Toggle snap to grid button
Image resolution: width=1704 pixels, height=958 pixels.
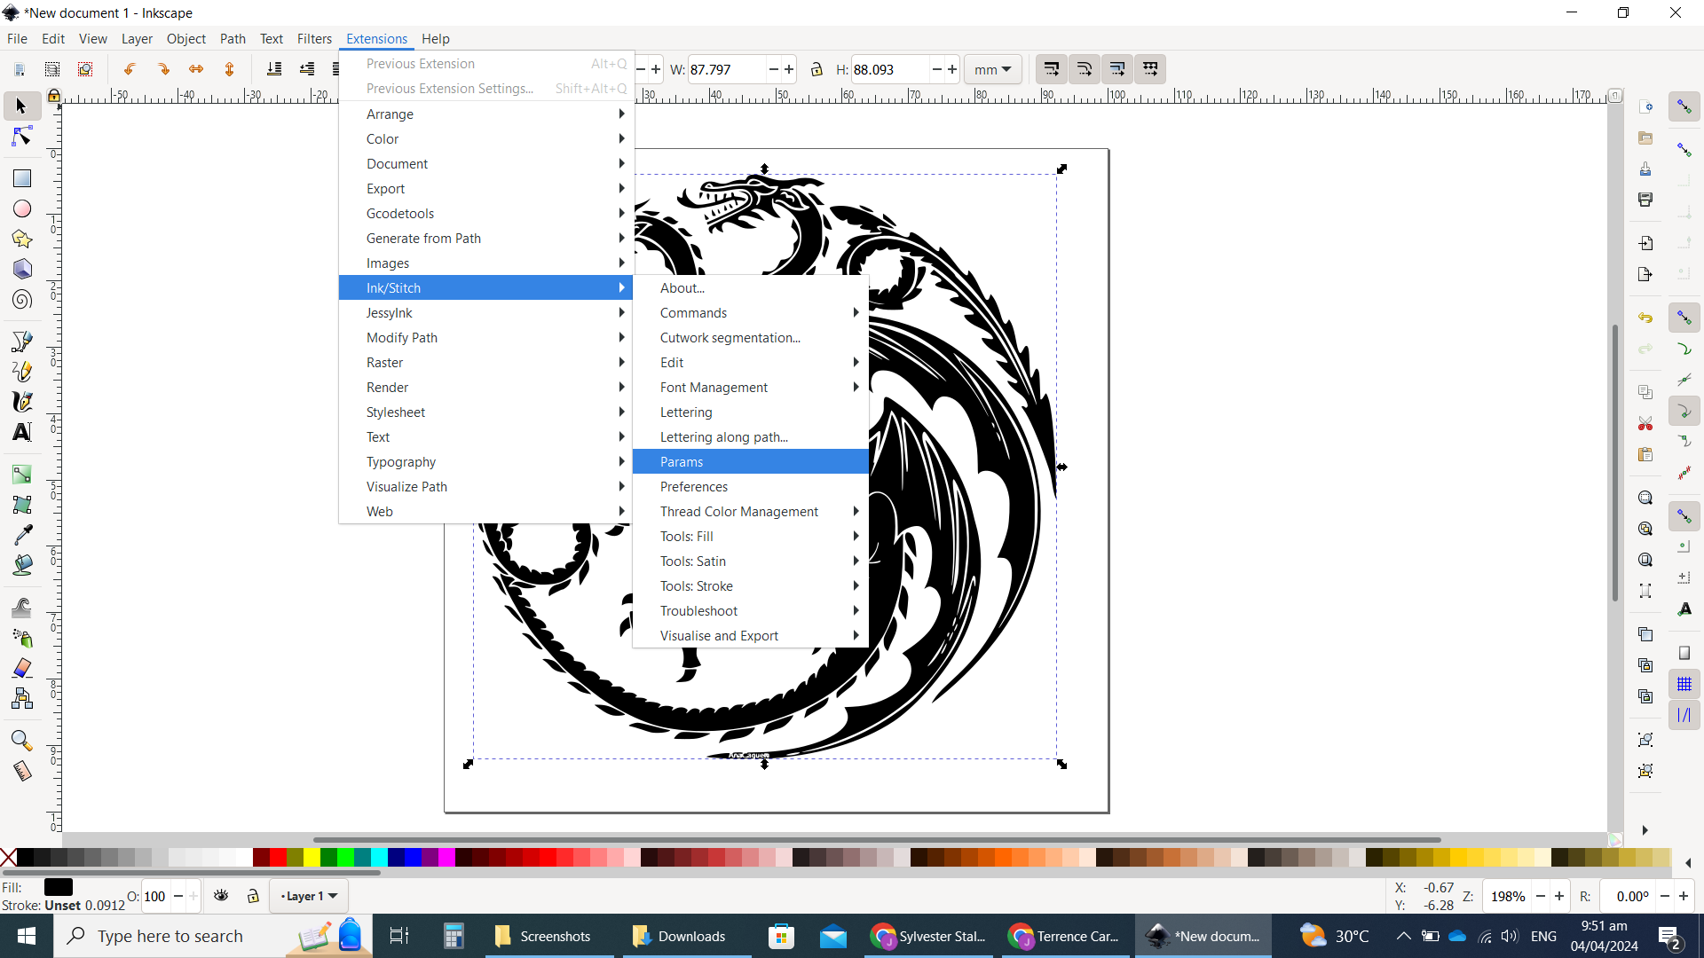1684,684
